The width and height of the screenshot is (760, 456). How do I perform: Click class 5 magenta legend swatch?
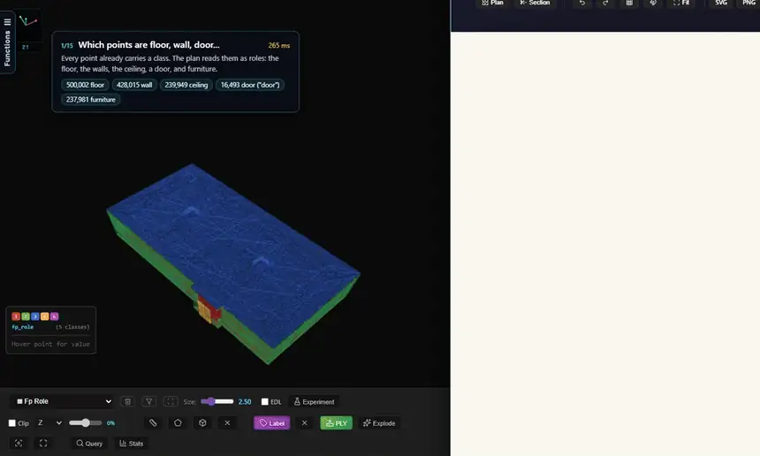coord(54,316)
